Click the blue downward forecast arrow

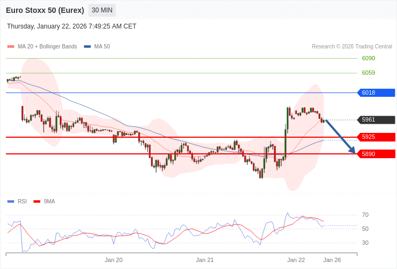341,137
